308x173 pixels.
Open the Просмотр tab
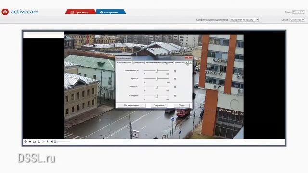[80, 12]
